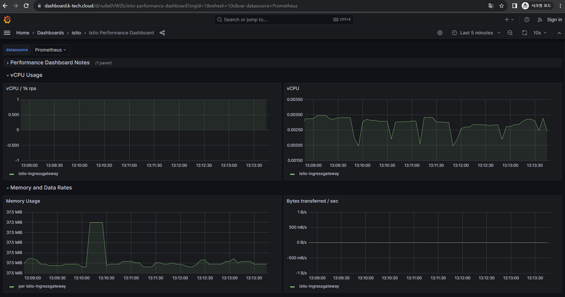Go to Home breadcrumb
Screen dimensions: 565x297
tap(23, 33)
